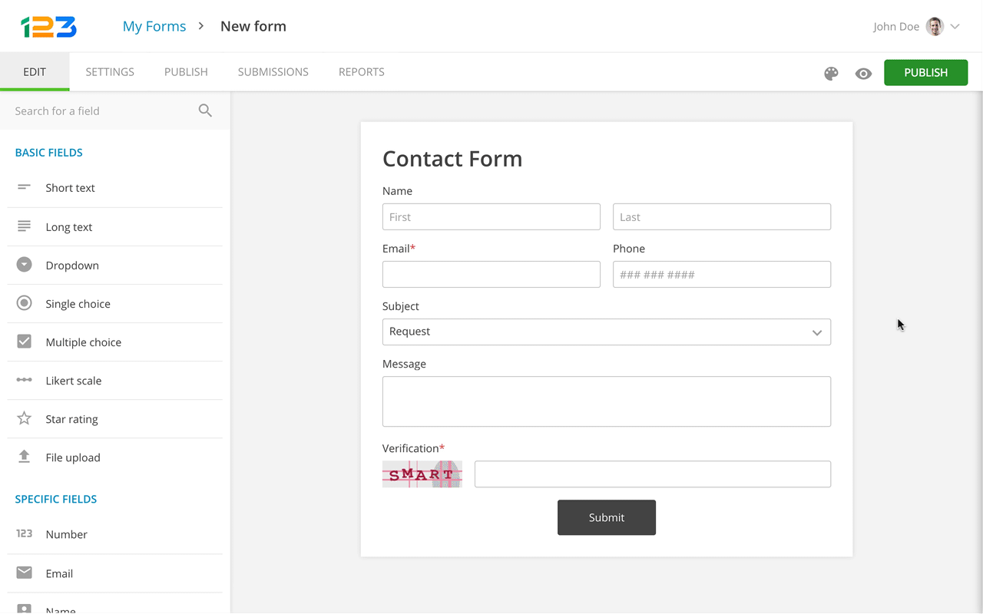Open the theme palette icon
Image resolution: width=983 pixels, height=614 pixels.
point(831,74)
